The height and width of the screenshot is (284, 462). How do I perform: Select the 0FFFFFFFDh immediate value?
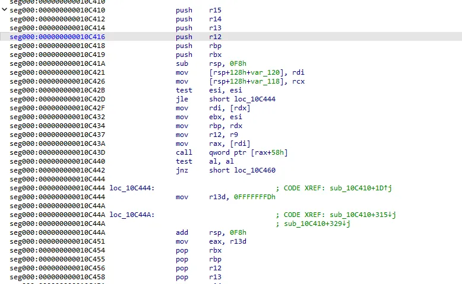pos(254,197)
